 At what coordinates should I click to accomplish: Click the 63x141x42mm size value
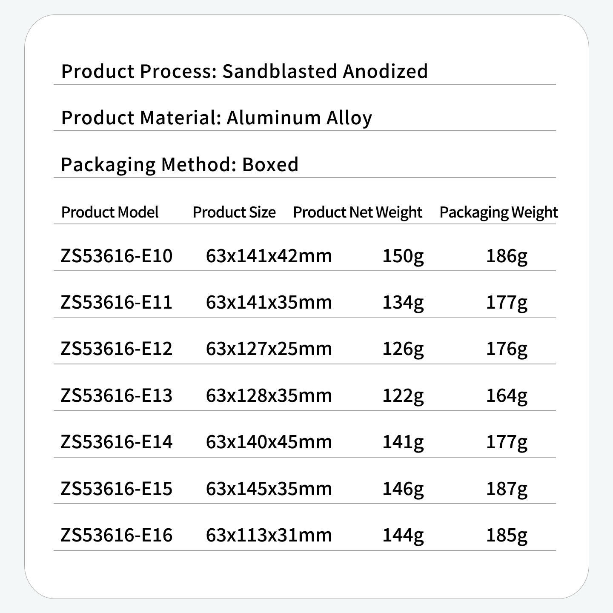[x=269, y=256]
